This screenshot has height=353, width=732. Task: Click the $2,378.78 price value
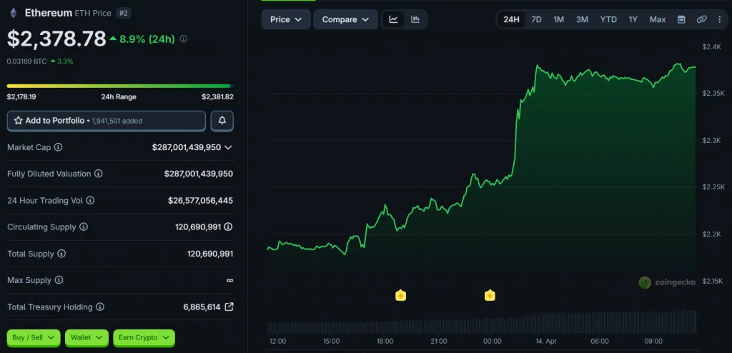point(56,39)
